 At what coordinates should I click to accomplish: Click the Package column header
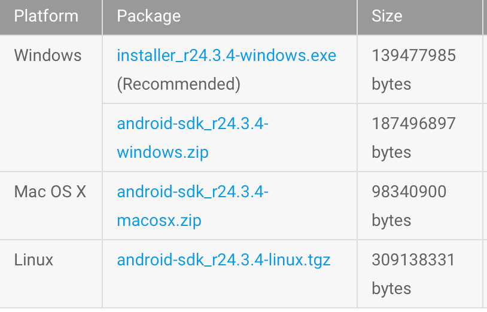pyautogui.click(x=148, y=16)
